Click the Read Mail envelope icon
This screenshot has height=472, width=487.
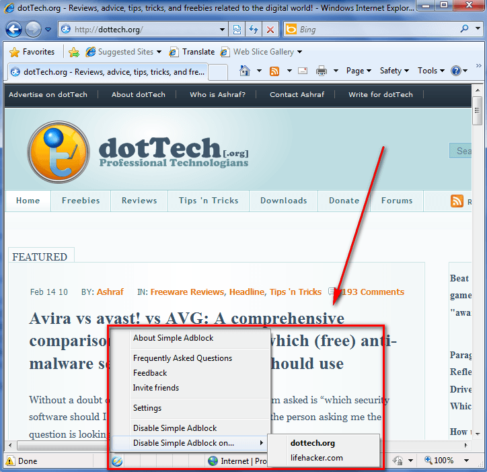pos(303,71)
